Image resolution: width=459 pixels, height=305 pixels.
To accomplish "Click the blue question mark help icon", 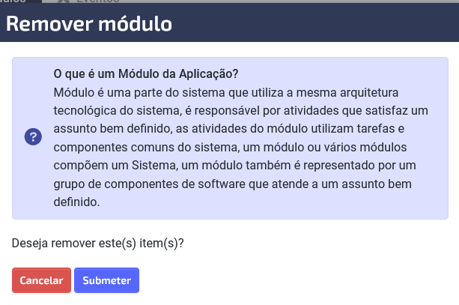I will pos(33,137).
